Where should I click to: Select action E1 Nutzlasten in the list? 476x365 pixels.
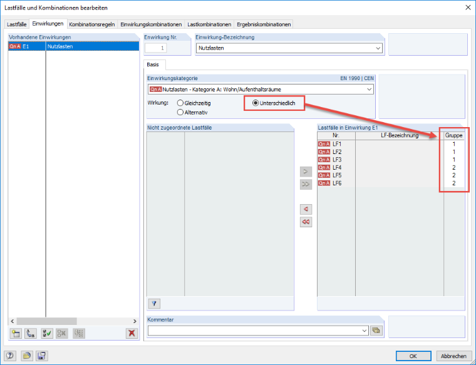click(x=73, y=46)
